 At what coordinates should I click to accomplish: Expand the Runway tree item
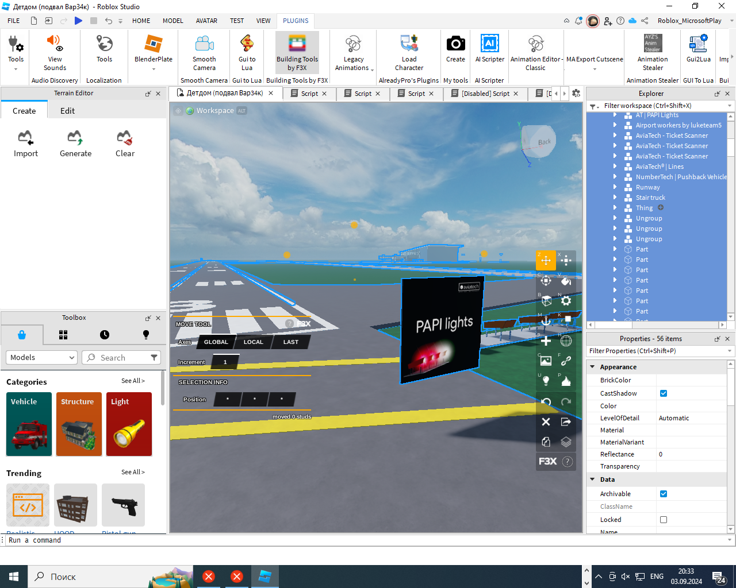pos(615,187)
